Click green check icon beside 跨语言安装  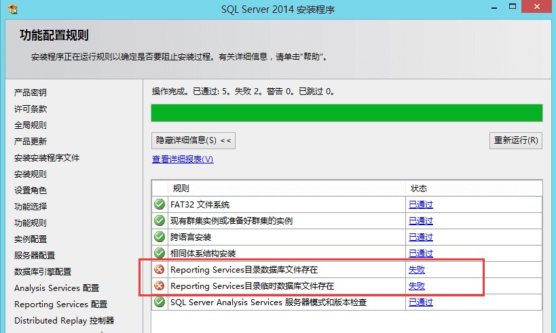[160, 237]
